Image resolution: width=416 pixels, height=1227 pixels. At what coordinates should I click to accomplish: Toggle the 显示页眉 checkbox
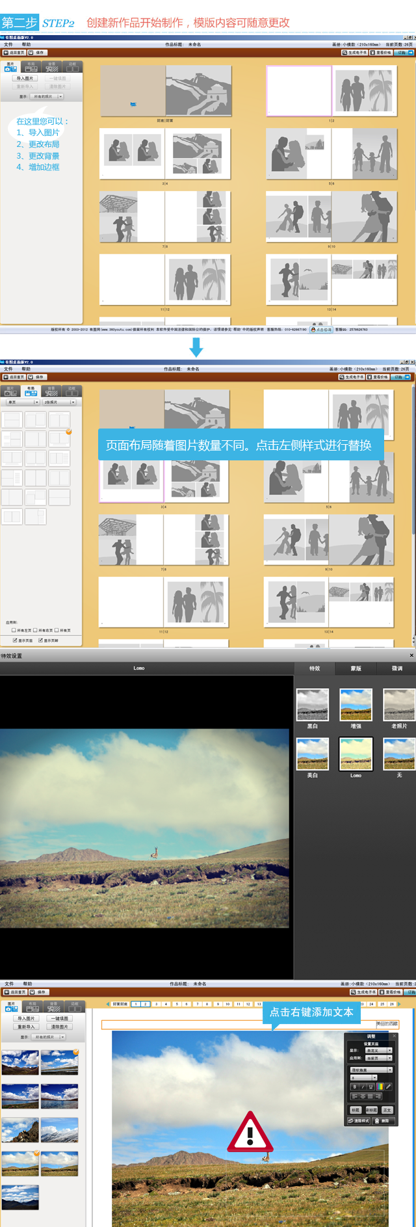16,640
